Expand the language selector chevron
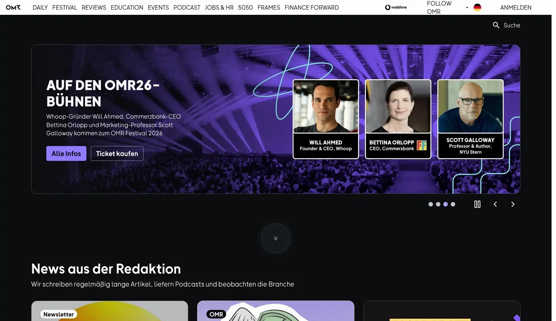556x321 pixels. pos(467,7)
